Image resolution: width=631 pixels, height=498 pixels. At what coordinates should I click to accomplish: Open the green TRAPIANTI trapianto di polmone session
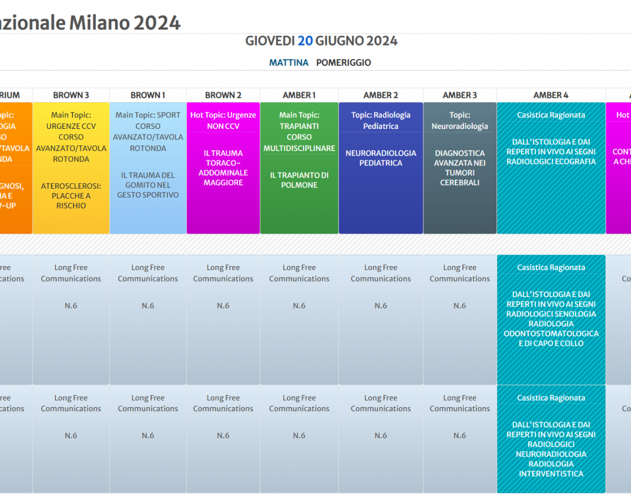tap(299, 168)
